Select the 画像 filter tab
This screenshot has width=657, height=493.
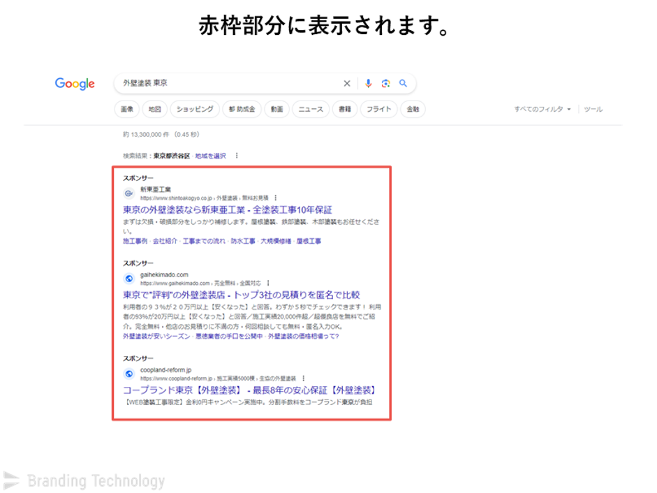(x=127, y=109)
